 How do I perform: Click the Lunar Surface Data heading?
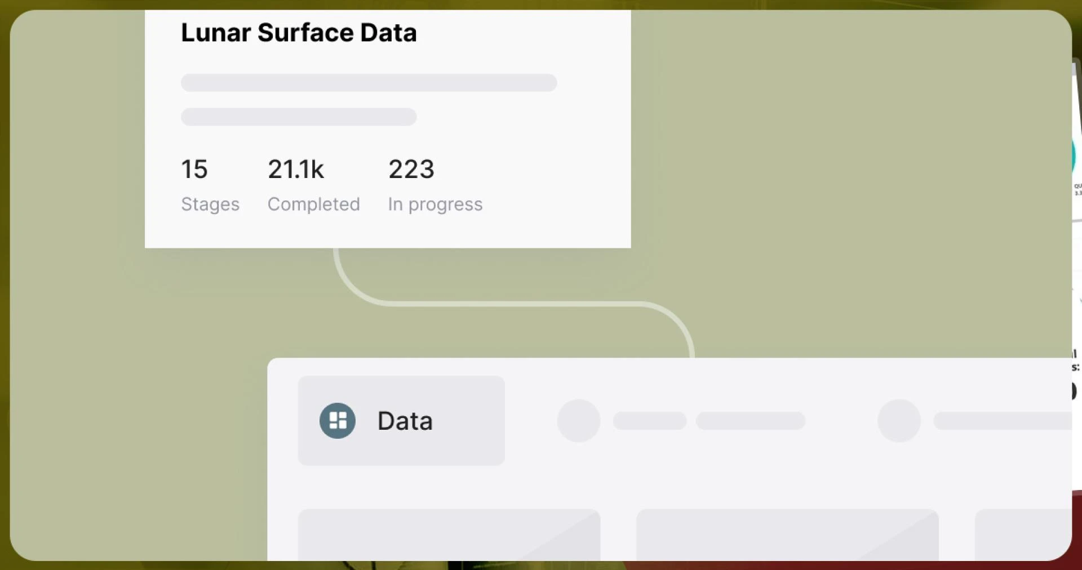pyautogui.click(x=299, y=33)
